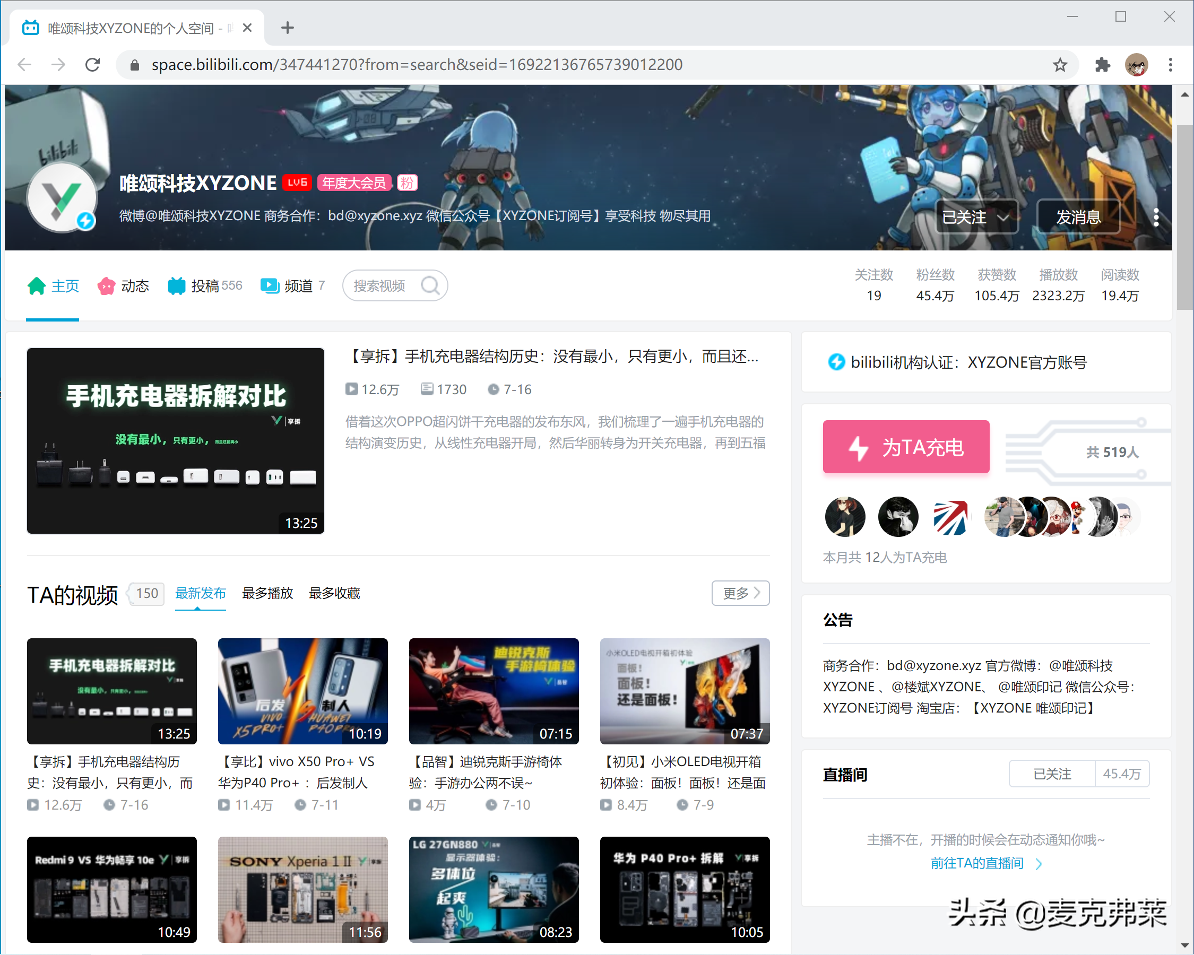Click the XYZONE profile avatar
The image size is (1194, 955).
[x=62, y=198]
